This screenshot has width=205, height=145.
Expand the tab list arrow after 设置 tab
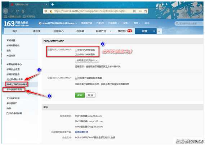(159, 31)
